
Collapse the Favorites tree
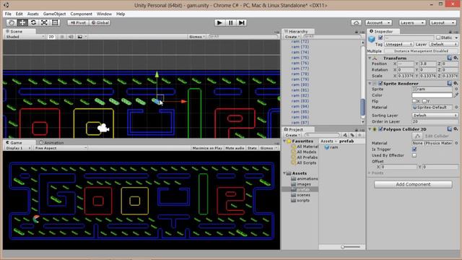(x=284, y=142)
